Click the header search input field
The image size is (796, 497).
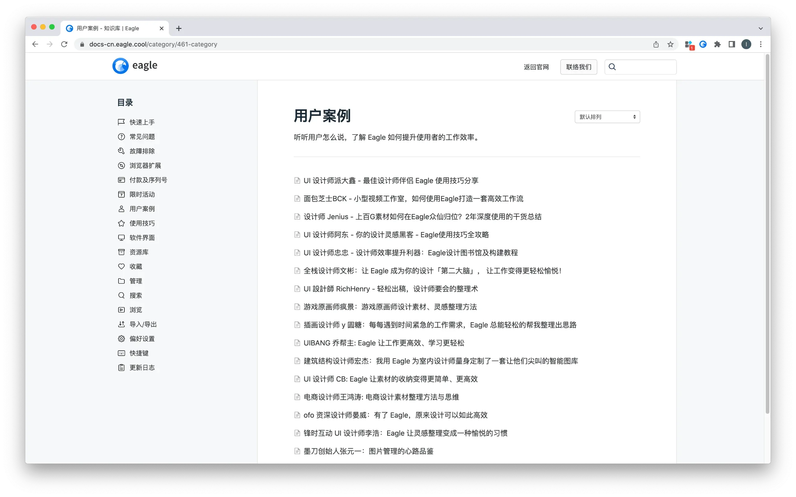(641, 67)
